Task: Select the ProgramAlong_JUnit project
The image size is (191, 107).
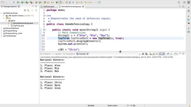Action: (x=14, y=33)
